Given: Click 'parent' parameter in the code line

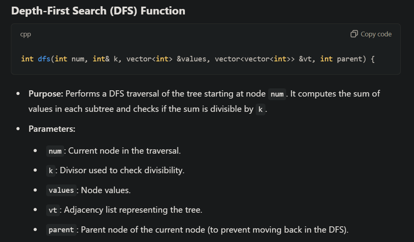Looking at the screenshot, I should 351,59.
